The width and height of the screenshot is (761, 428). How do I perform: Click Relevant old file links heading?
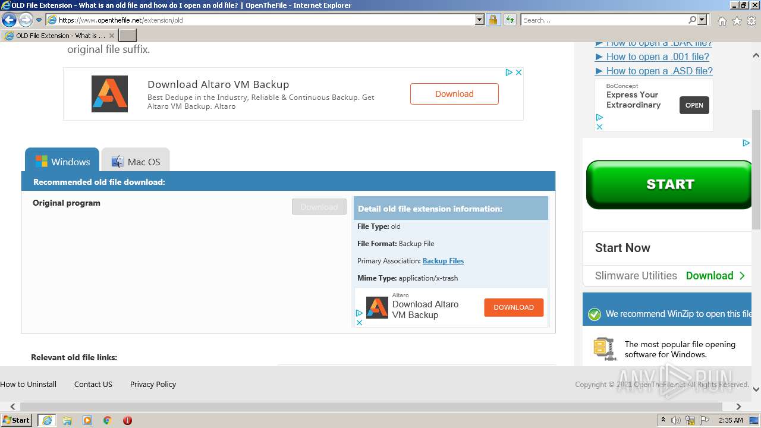(74, 357)
